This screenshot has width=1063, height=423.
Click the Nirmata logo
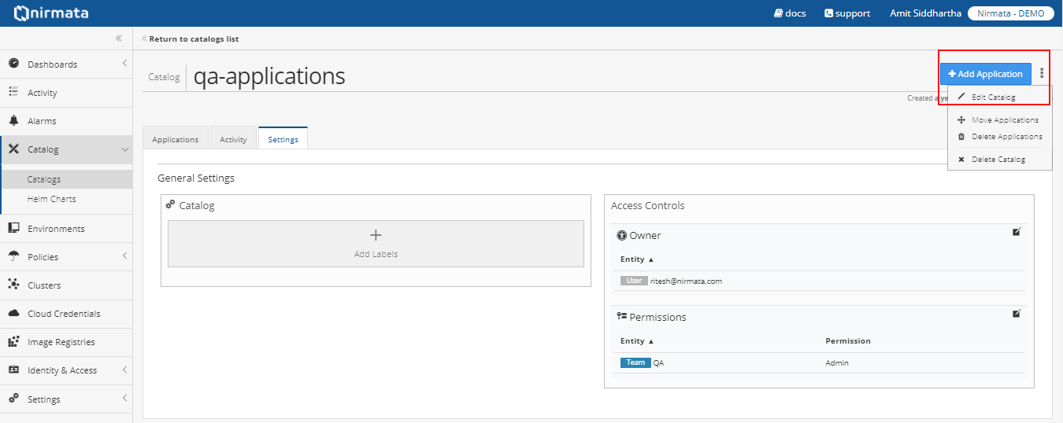51,13
